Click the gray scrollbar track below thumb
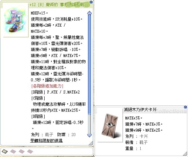The width and height of the screenshot is (188, 157). pyautogui.click(x=90, y=124)
